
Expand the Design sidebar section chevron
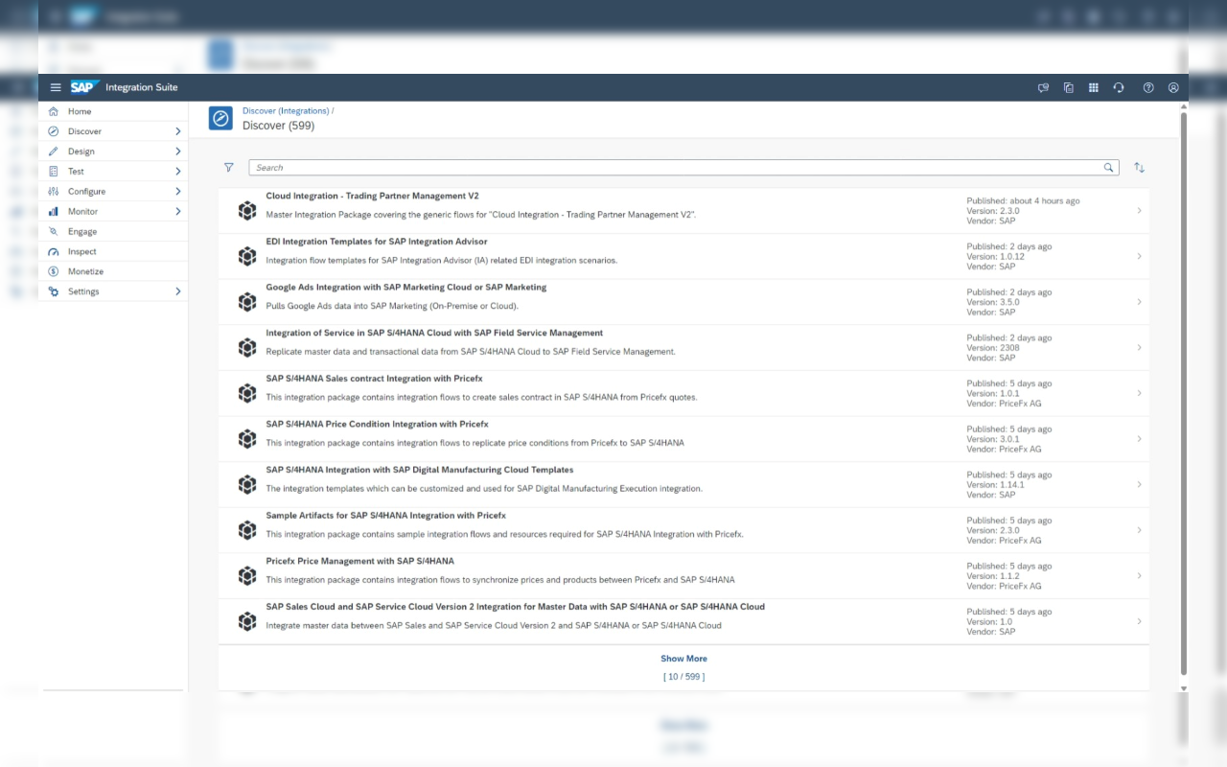178,151
